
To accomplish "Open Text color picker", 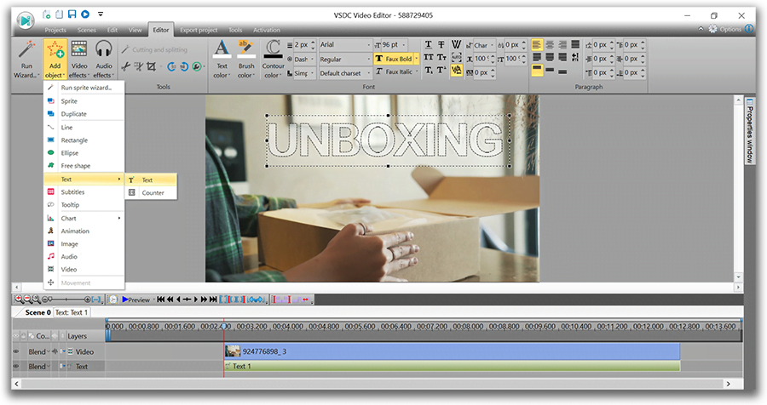I will tap(222, 60).
